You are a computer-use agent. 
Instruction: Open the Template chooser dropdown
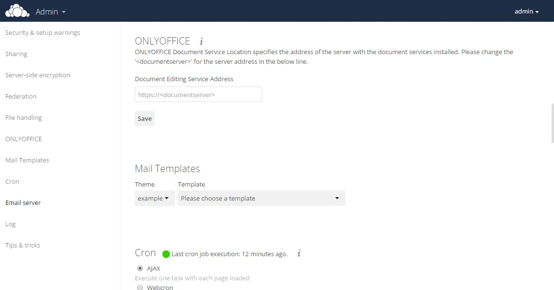(x=261, y=198)
